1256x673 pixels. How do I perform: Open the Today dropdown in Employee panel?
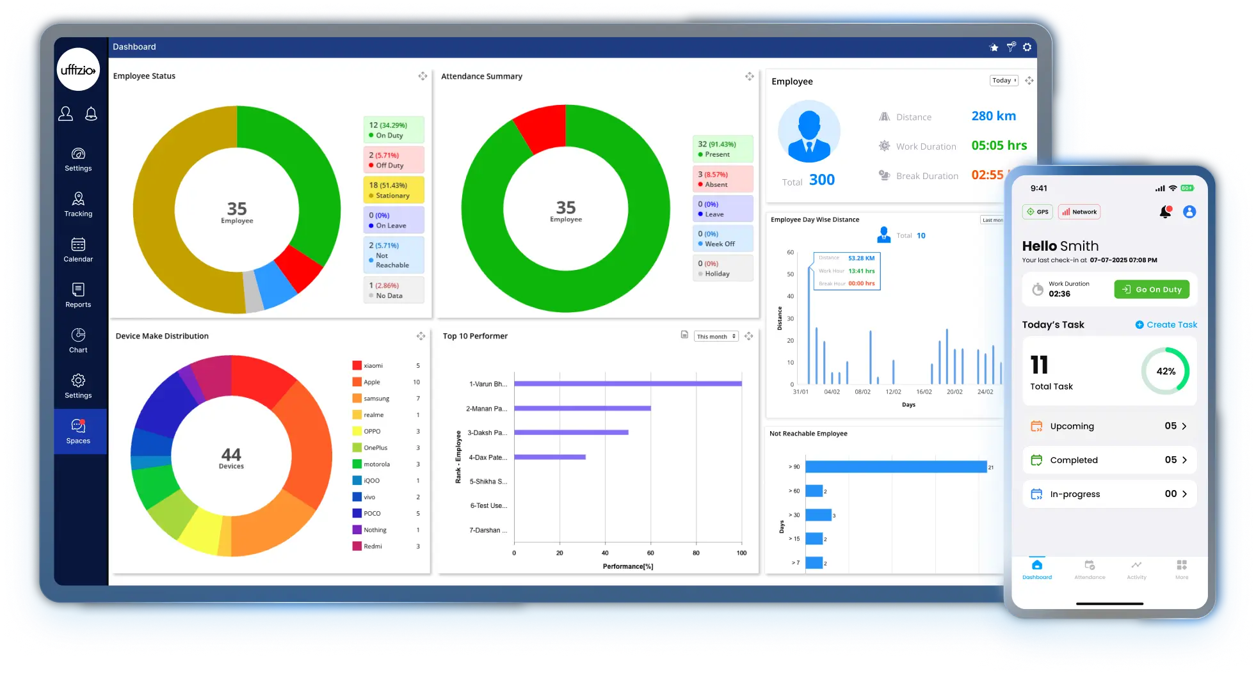point(1003,81)
